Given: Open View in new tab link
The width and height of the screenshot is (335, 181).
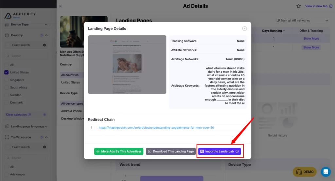Looking at the screenshot, I should click(x=319, y=6).
